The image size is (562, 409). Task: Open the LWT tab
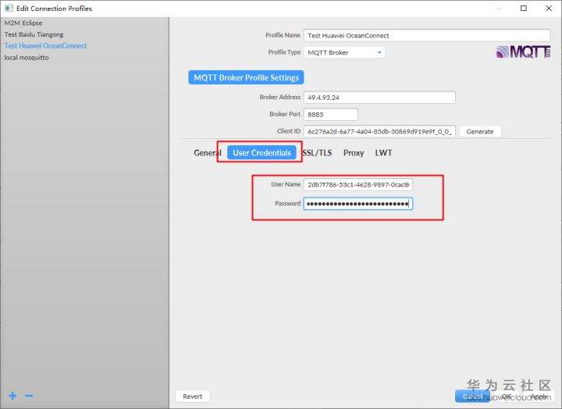383,153
